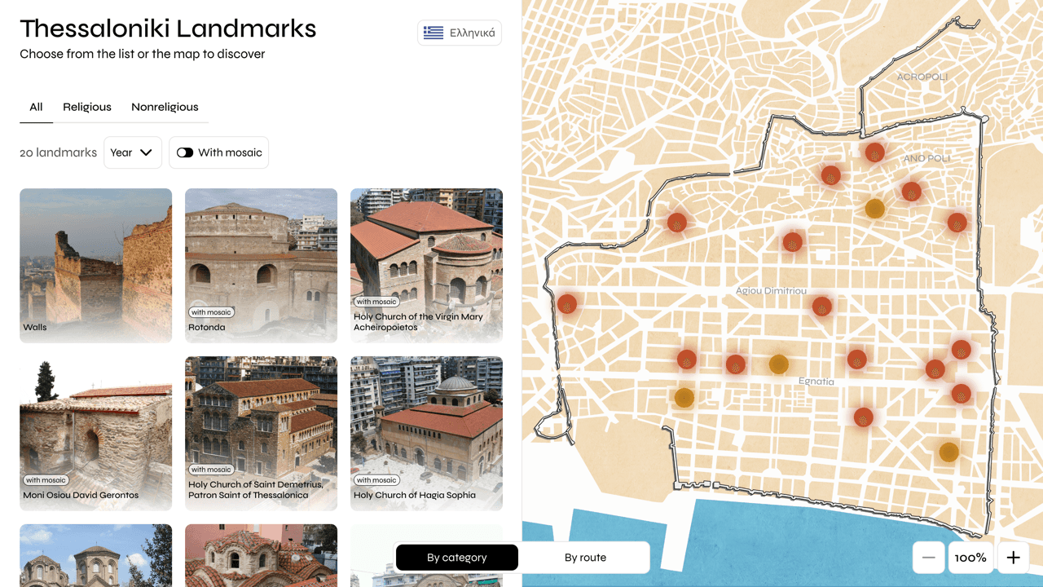This screenshot has height=587, width=1043.
Task: Click the yellow marker in the southwest of the walled city
Action: pos(684,398)
